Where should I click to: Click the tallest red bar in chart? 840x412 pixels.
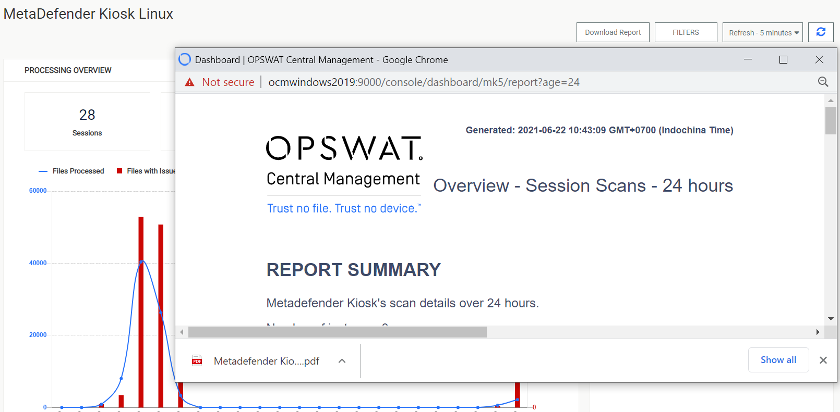(x=141, y=312)
